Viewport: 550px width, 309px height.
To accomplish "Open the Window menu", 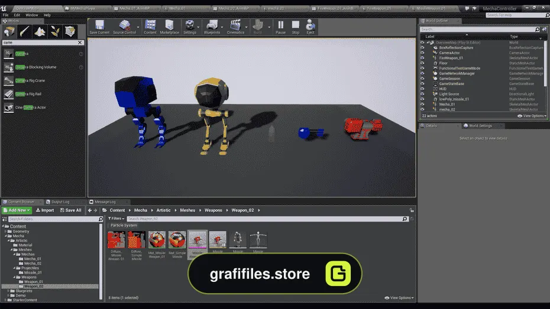I will tap(32, 15).
